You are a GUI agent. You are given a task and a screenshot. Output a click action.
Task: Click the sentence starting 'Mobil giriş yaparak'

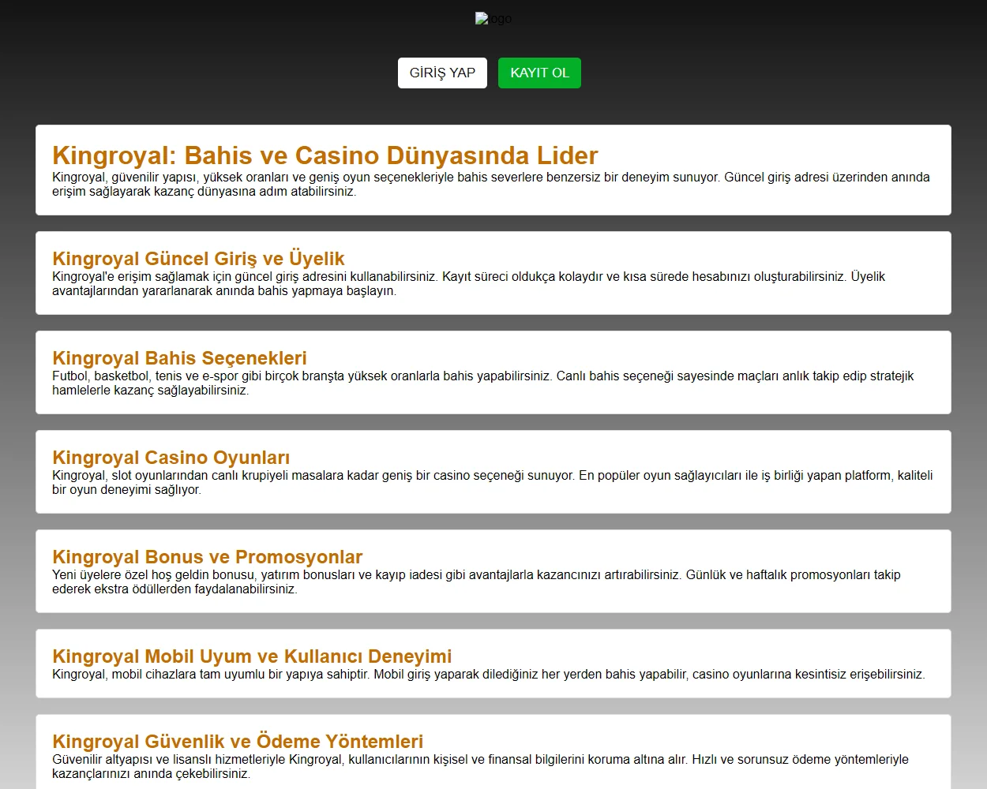click(x=647, y=675)
